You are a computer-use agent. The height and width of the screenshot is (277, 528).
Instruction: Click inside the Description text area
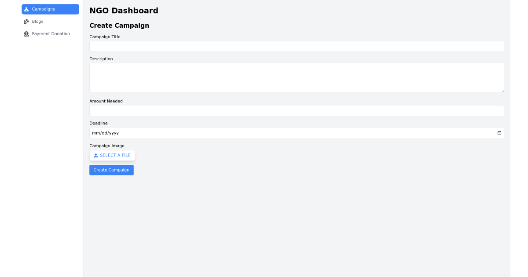pyautogui.click(x=297, y=77)
